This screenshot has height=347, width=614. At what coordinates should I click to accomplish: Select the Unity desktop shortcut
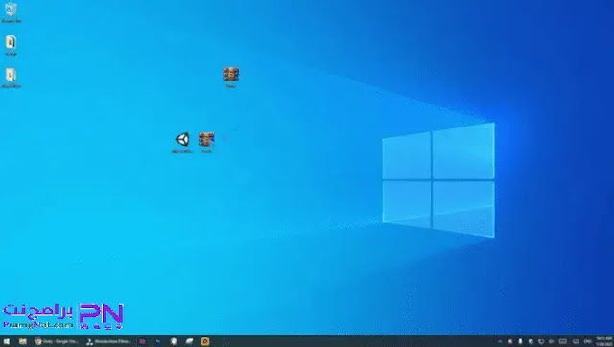[x=182, y=143]
